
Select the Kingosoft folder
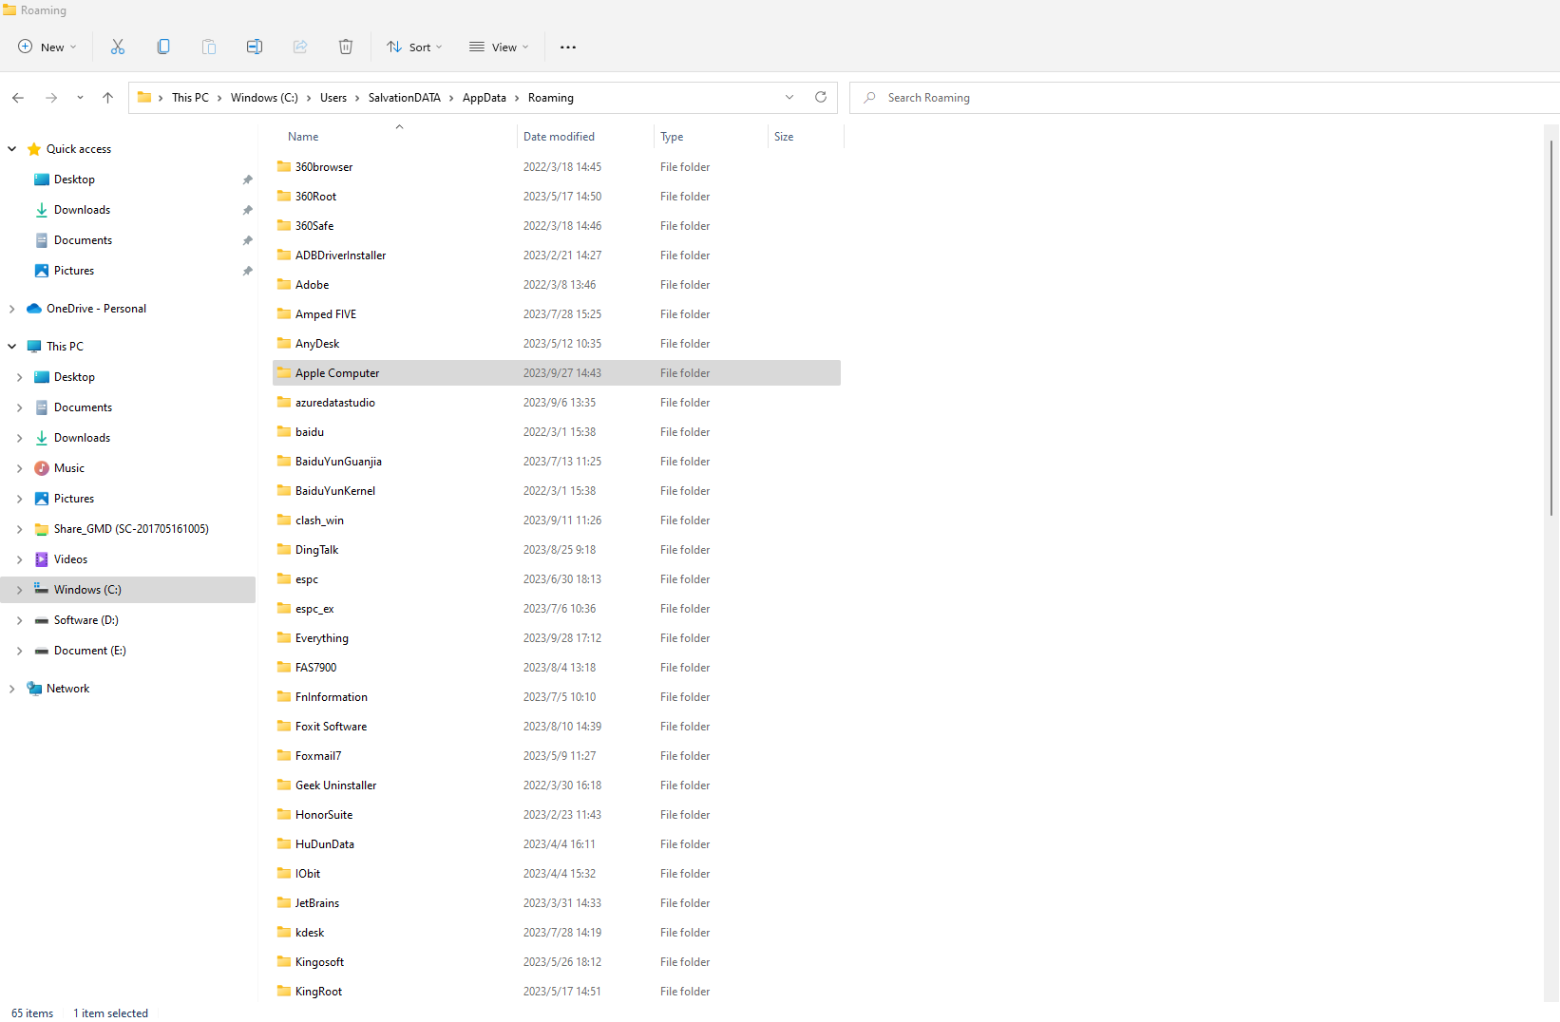coord(557,962)
